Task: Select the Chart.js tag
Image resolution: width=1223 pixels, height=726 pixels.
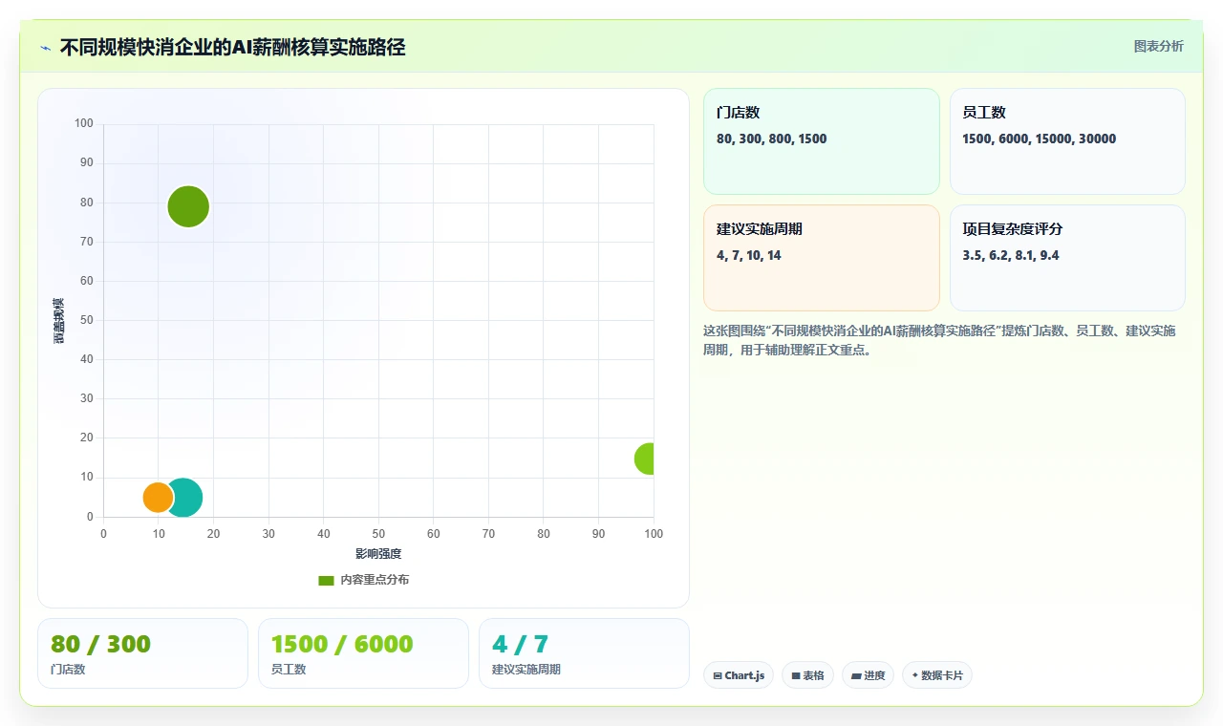Action: [x=738, y=675]
